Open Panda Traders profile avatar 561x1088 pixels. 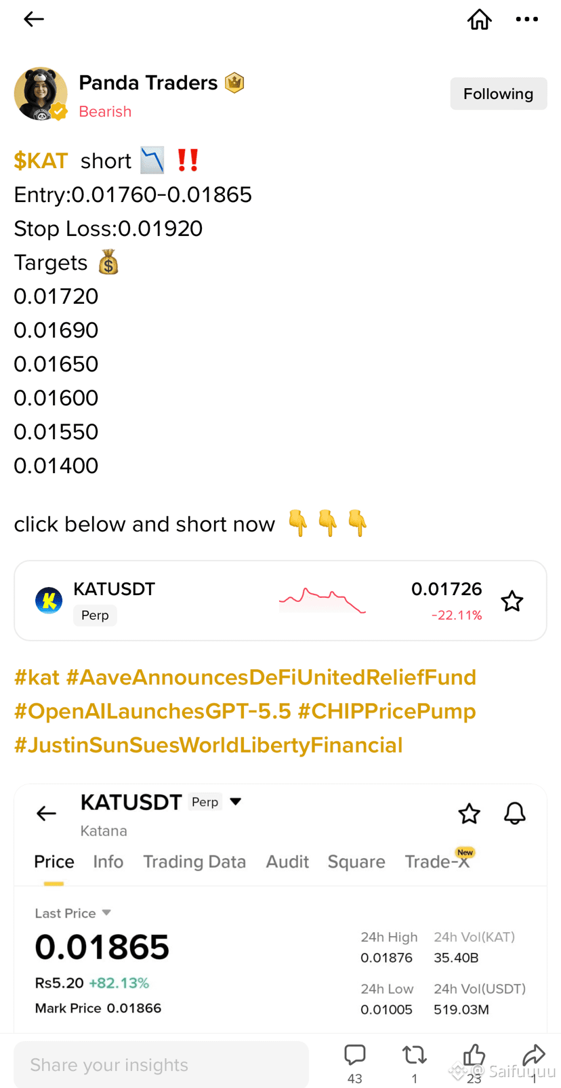(41, 94)
